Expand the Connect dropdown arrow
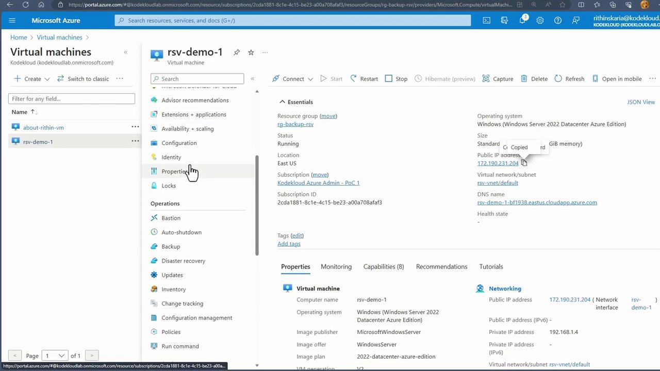The width and height of the screenshot is (660, 371). point(310,79)
